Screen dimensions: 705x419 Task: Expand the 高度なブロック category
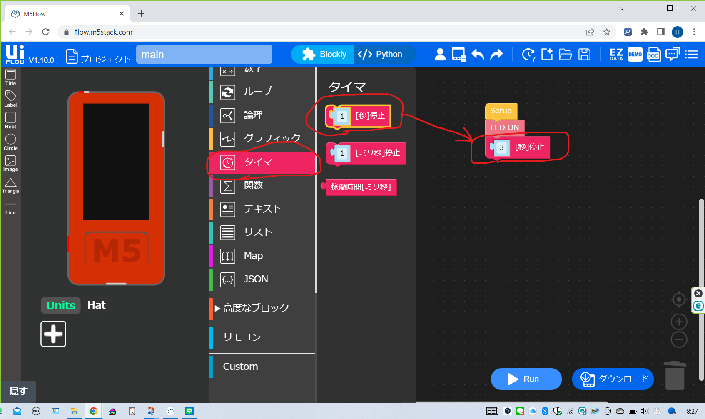(x=262, y=308)
